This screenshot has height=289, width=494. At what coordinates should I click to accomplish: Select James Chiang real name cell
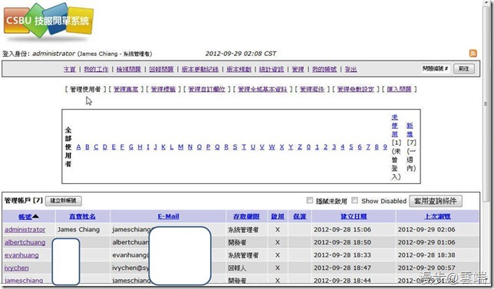[78, 229]
